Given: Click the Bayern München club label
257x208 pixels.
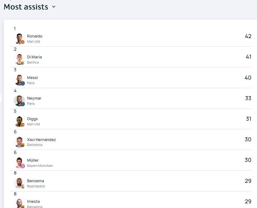Looking at the screenshot, I should pos(40,166).
